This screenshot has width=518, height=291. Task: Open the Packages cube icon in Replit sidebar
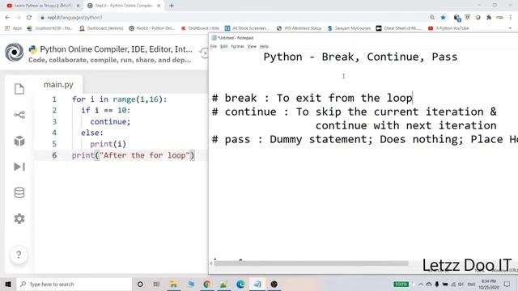click(x=19, y=141)
